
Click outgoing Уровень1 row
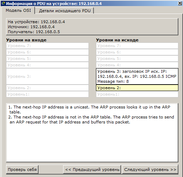(137, 94)
